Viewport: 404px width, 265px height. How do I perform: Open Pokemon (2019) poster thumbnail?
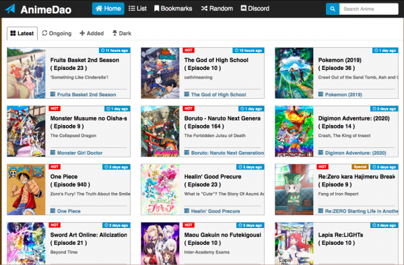click(x=294, y=73)
